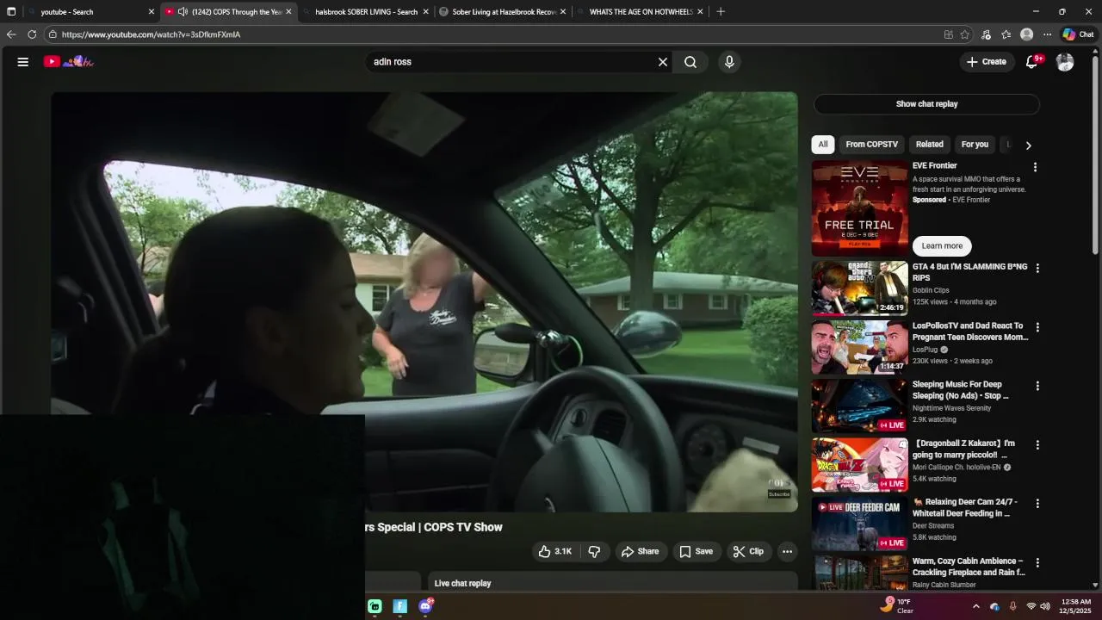Image resolution: width=1102 pixels, height=620 pixels.
Task: Go to the YouTube home logo
Action: 69,61
